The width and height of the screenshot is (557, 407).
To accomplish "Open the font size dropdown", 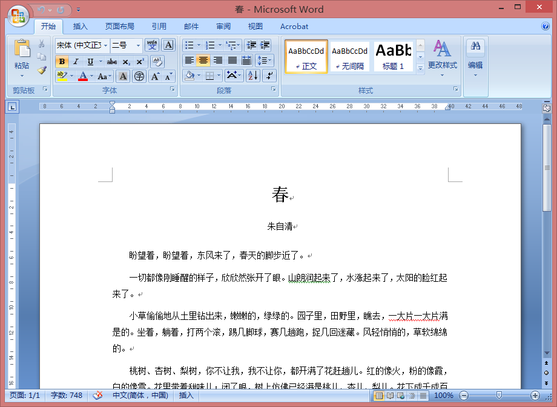I will tap(138, 45).
